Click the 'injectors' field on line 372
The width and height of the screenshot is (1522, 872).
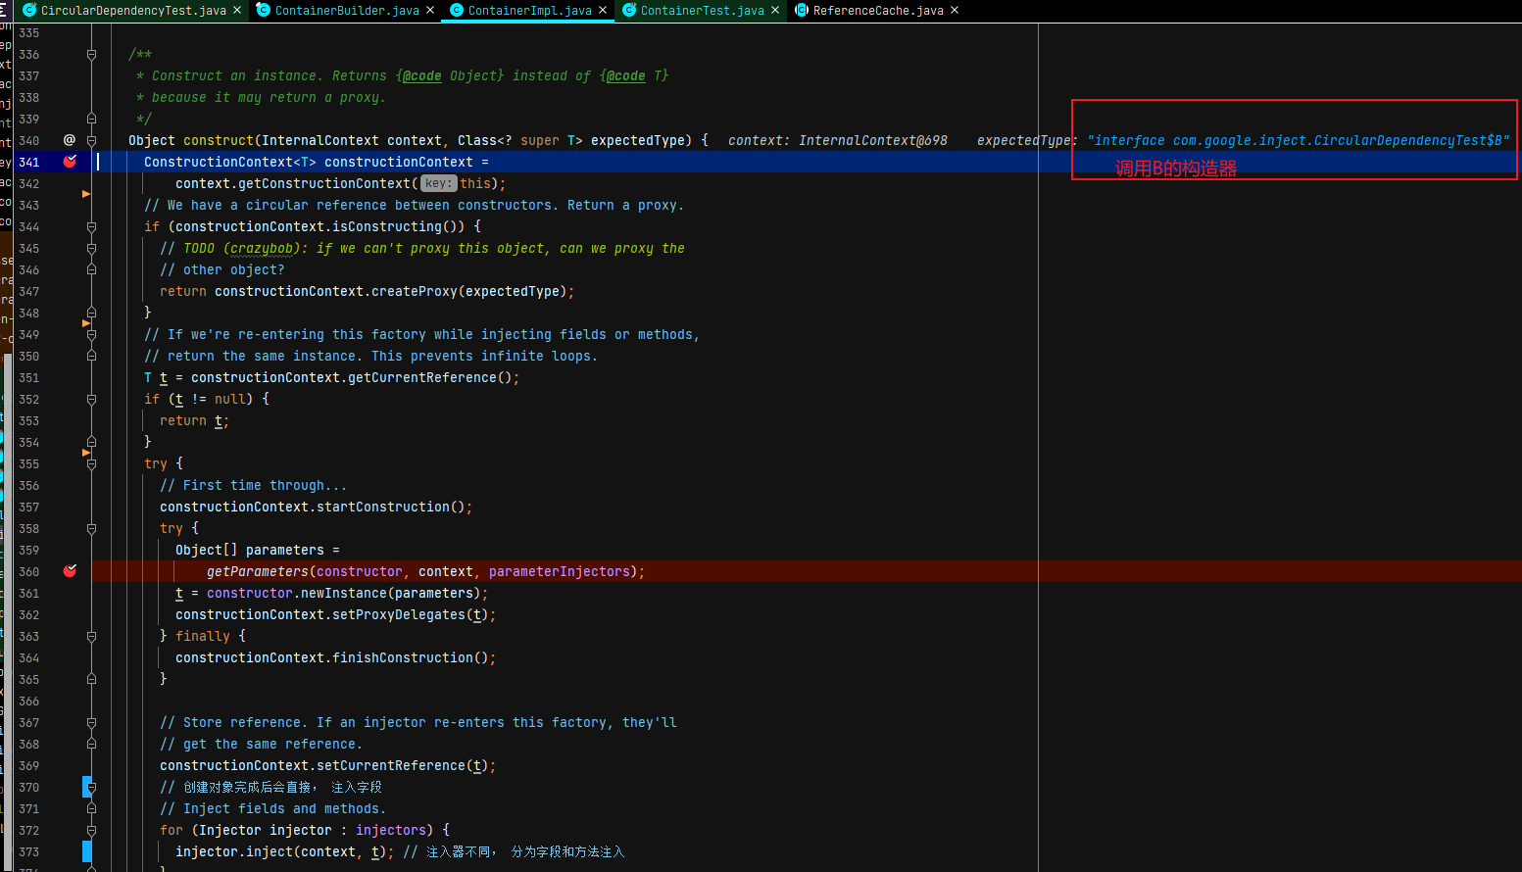pyautogui.click(x=391, y=830)
